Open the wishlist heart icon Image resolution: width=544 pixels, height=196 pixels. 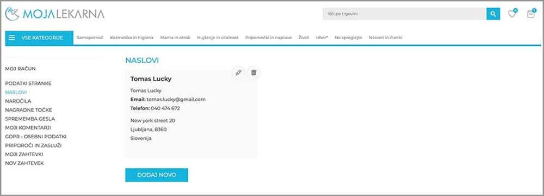[512, 14]
